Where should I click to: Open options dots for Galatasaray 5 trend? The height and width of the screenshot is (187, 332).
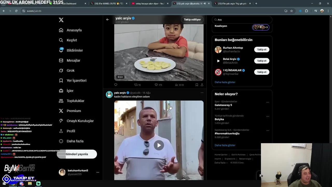tap(268, 102)
